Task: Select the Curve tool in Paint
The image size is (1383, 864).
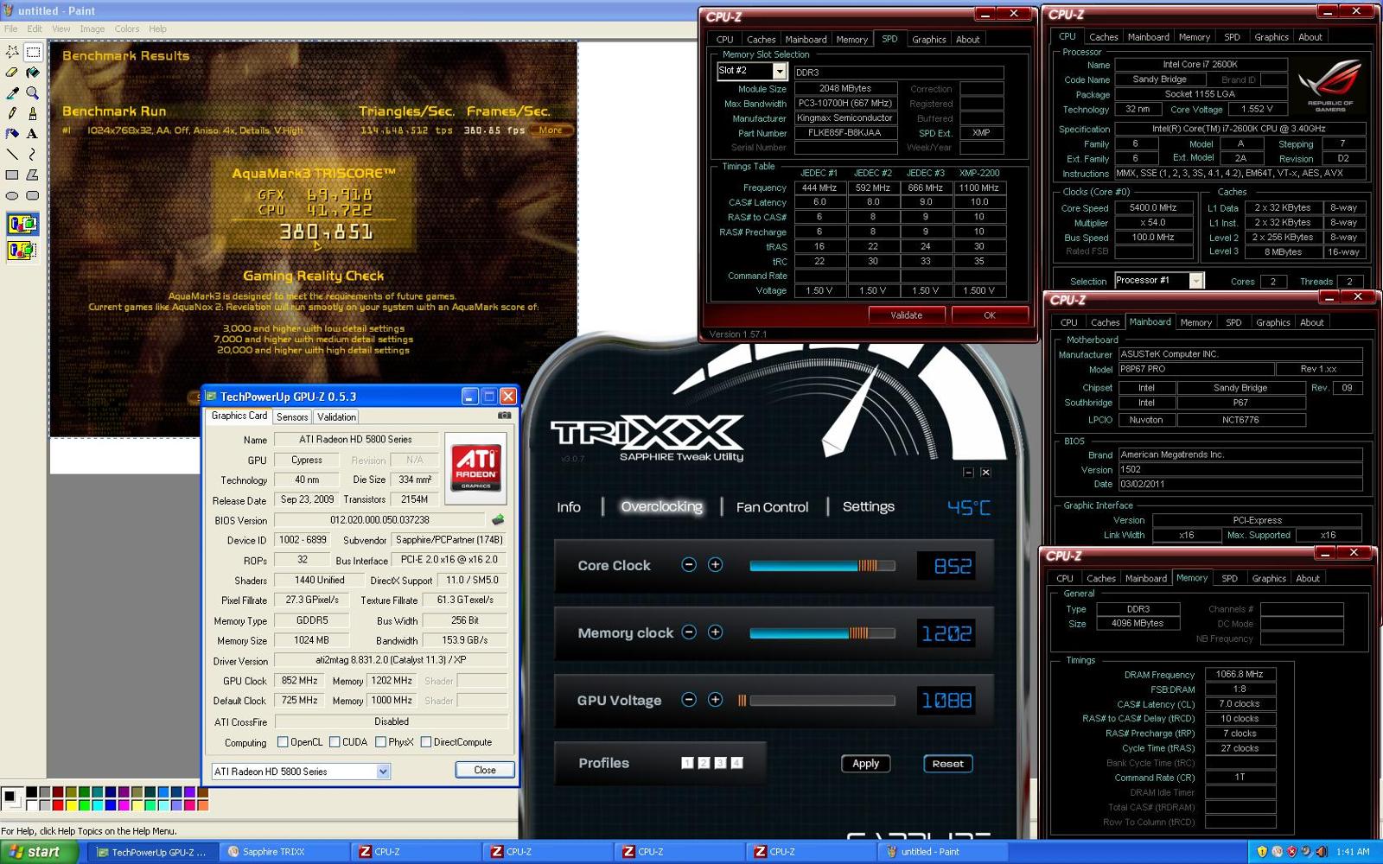Action: [x=33, y=154]
